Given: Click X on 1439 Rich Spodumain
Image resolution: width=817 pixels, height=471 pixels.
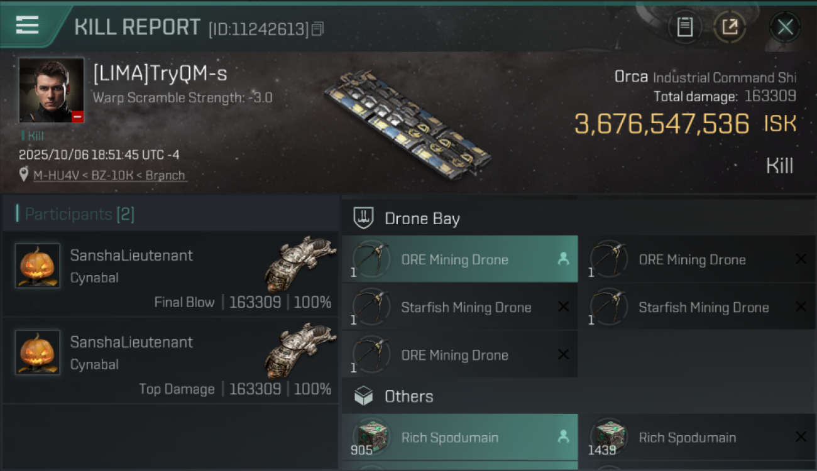Looking at the screenshot, I should tap(801, 438).
